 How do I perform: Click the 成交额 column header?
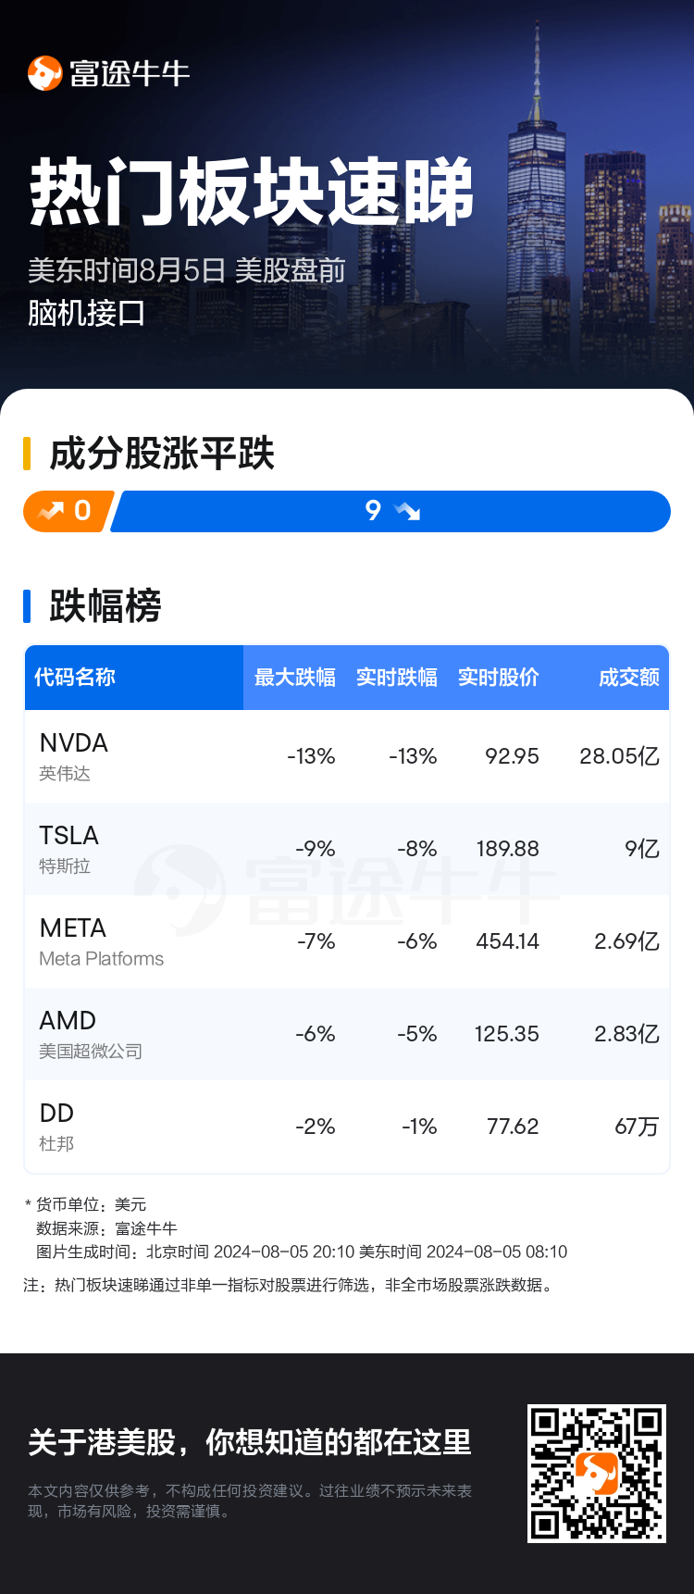[x=628, y=678]
